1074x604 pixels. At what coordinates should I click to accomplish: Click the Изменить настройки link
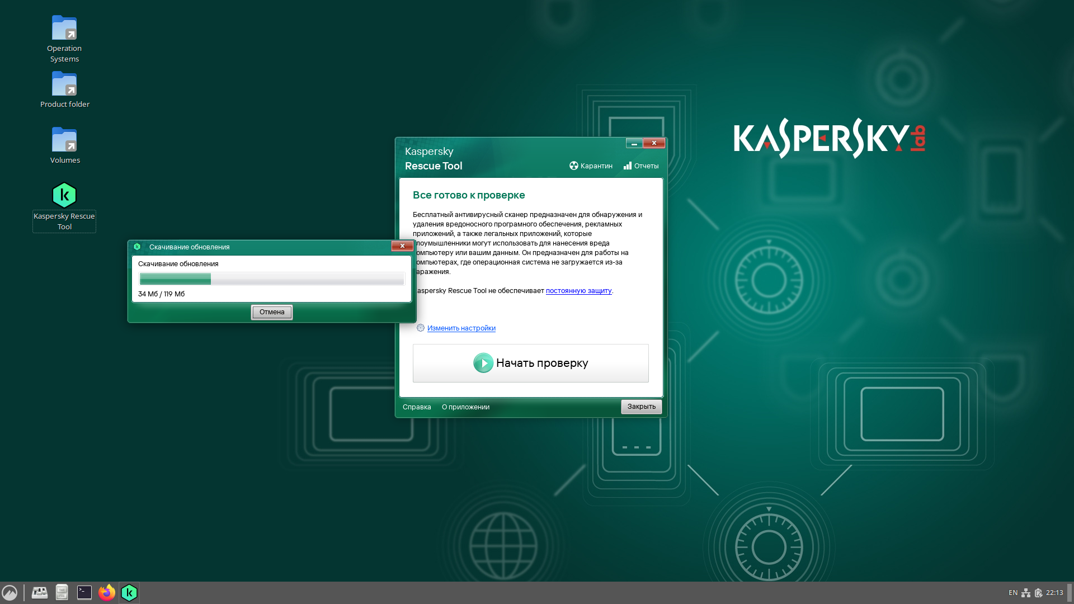(x=461, y=328)
